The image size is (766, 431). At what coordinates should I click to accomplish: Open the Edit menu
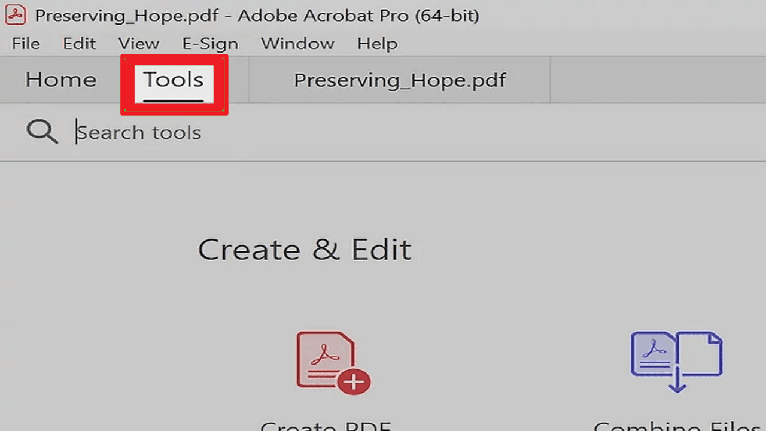pos(80,44)
